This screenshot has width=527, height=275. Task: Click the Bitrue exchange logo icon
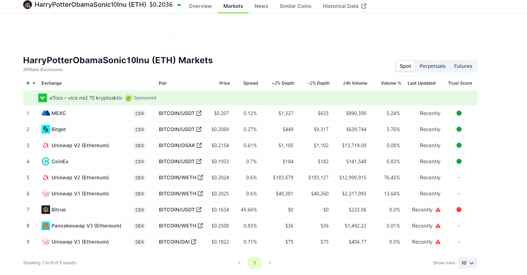[45, 210]
